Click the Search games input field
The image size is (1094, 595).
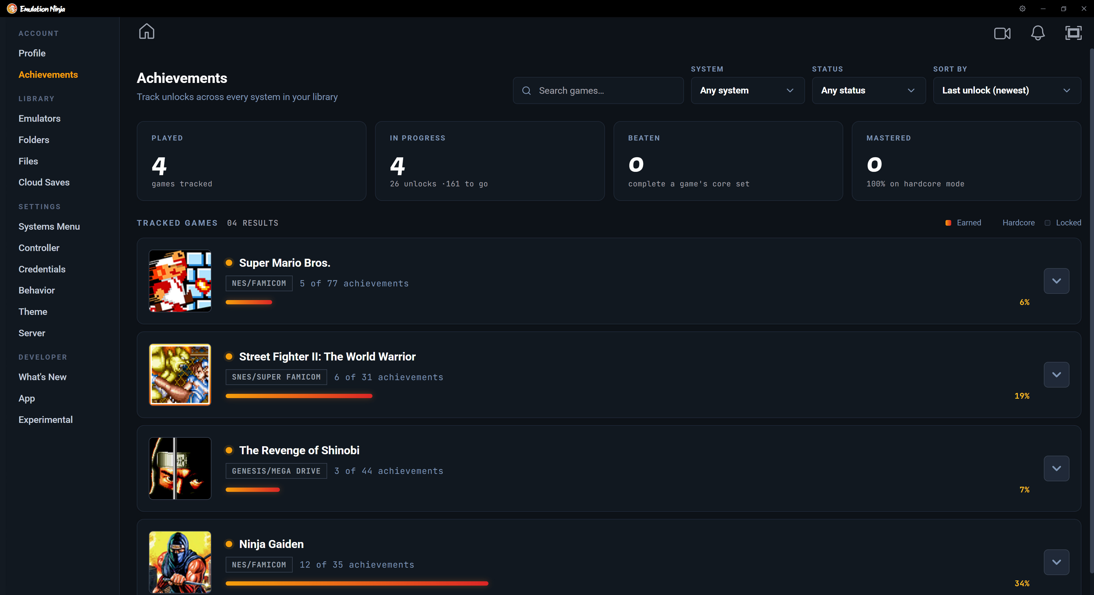click(598, 90)
